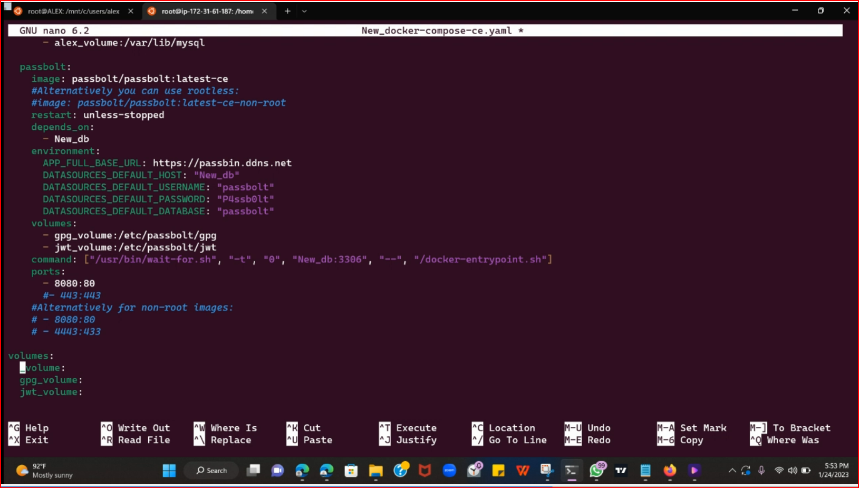The height and width of the screenshot is (488, 859).
Task: Open Firefox from the taskbar
Action: 670,471
